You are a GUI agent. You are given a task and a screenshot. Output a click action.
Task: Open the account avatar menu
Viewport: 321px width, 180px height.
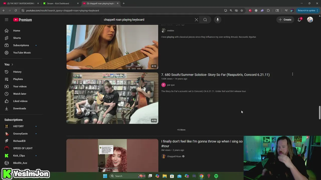pyautogui.click(x=310, y=20)
